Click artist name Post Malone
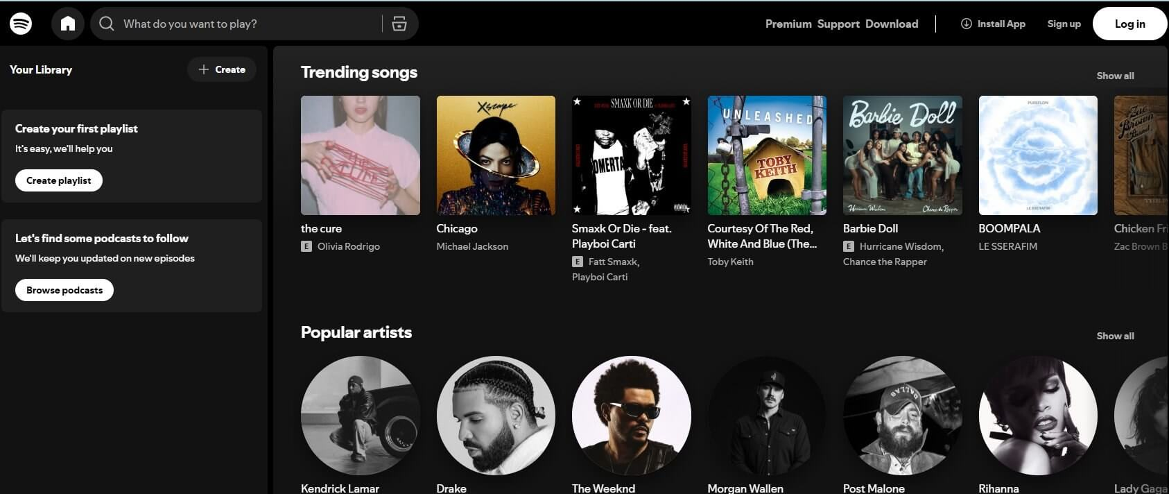This screenshot has height=494, width=1169. (874, 488)
